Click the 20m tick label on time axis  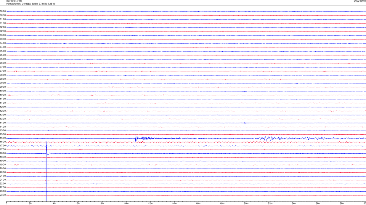click(x=246, y=203)
